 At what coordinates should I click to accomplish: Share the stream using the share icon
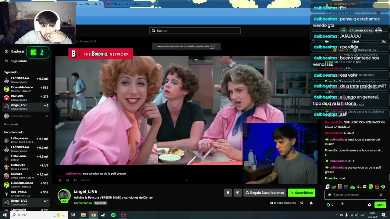[x=301, y=203]
